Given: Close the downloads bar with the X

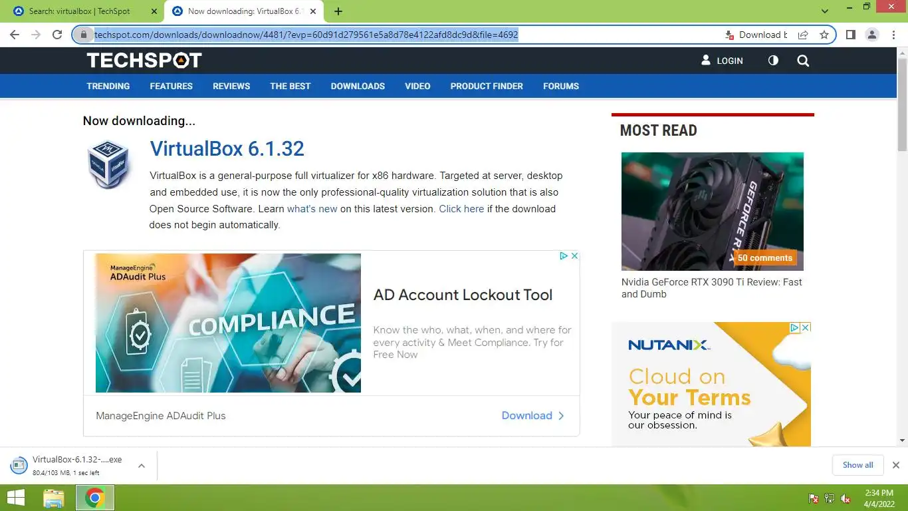Looking at the screenshot, I should [896, 465].
